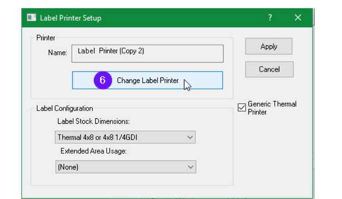Click the Extended Area Usage: caption
Image resolution: width=342 pixels, height=199 pixels.
tap(93, 151)
